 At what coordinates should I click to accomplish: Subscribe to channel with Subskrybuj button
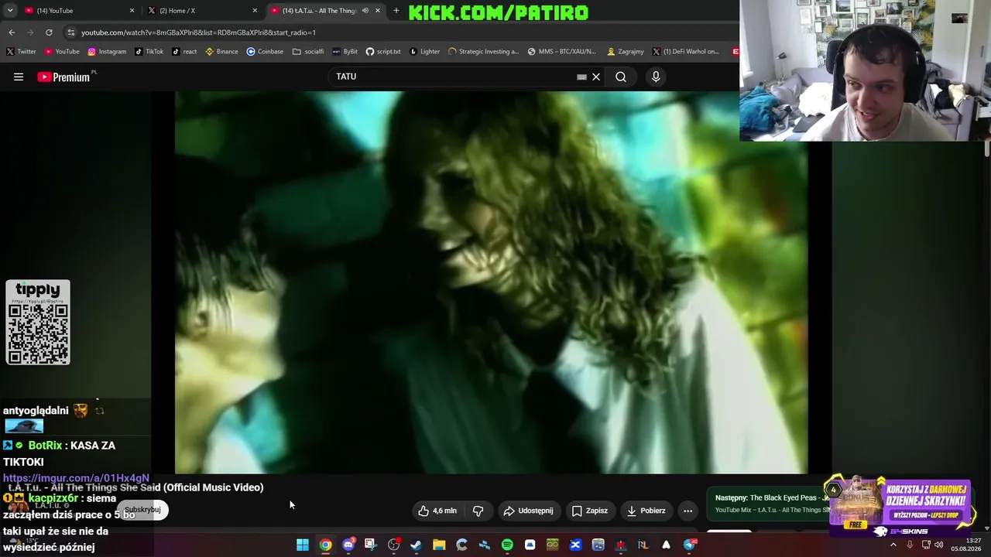tap(142, 510)
